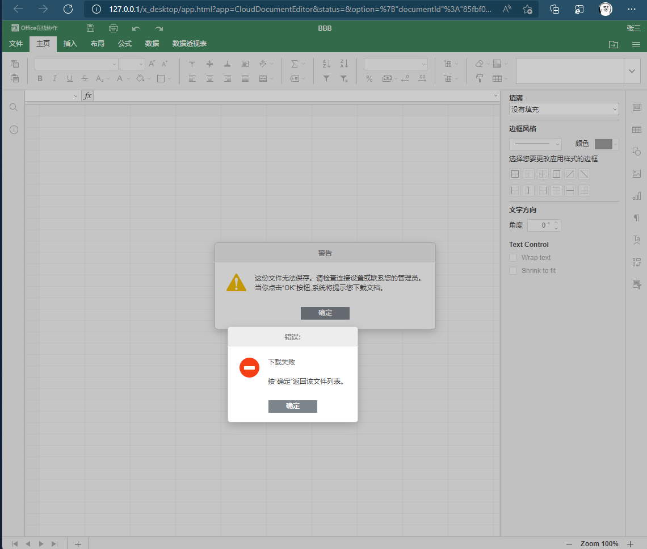Pick the border 颜色 swatch
This screenshot has height=549, width=647.
(603, 144)
